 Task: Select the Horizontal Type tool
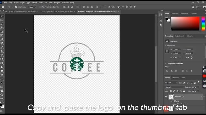click(x=2, y=79)
